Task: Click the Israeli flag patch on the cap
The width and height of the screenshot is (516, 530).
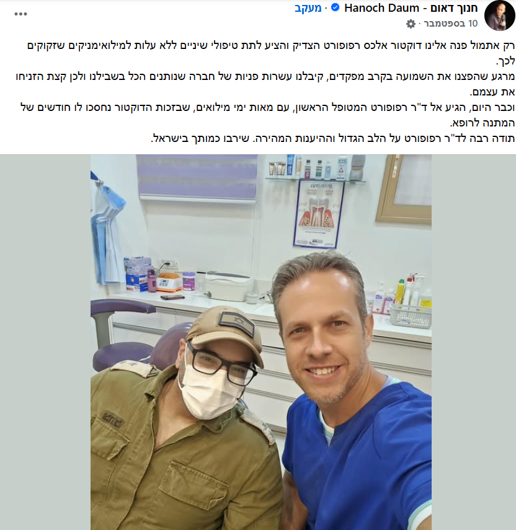Action: [238, 323]
